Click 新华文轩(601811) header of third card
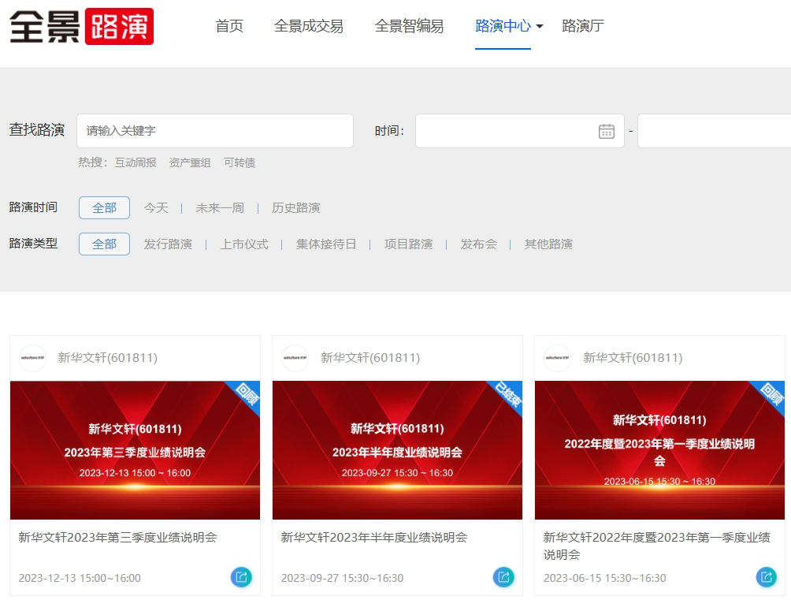 [x=633, y=358]
